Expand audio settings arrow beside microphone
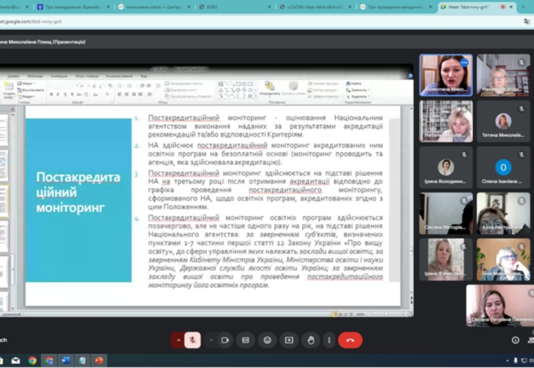Image resolution: width=534 pixels, height=368 pixels. [179, 341]
